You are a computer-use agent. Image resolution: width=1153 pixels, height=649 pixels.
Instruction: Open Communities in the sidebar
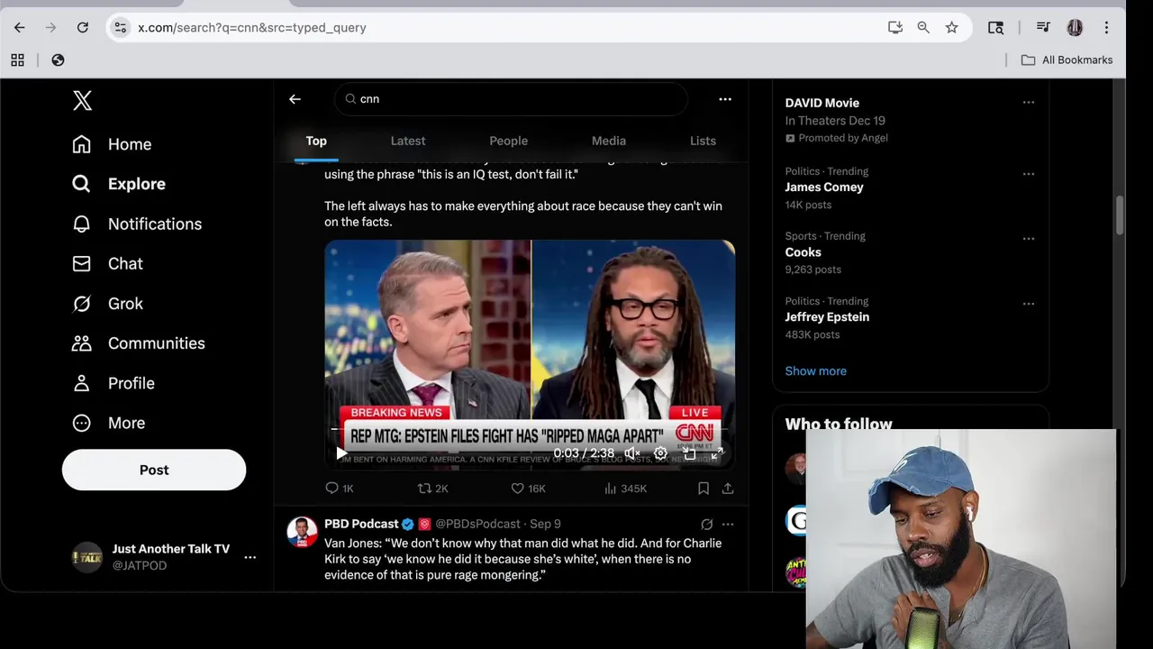click(x=138, y=343)
